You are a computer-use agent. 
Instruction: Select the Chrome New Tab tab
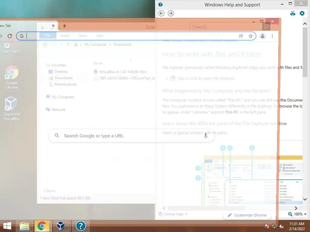click(x=28, y=26)
